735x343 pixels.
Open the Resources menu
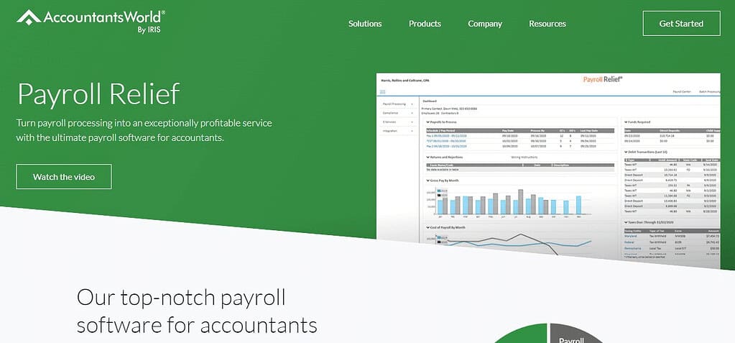click(547, 24)
